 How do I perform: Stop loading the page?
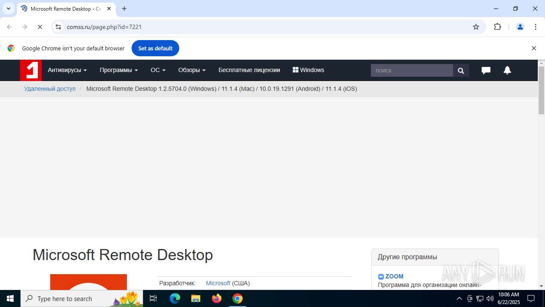(40, 27)
